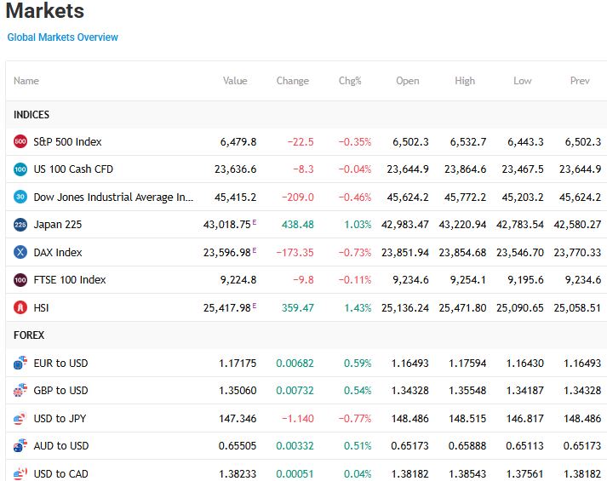
Task: Click the HSI red icon
Action: click(x=20, y=307)
